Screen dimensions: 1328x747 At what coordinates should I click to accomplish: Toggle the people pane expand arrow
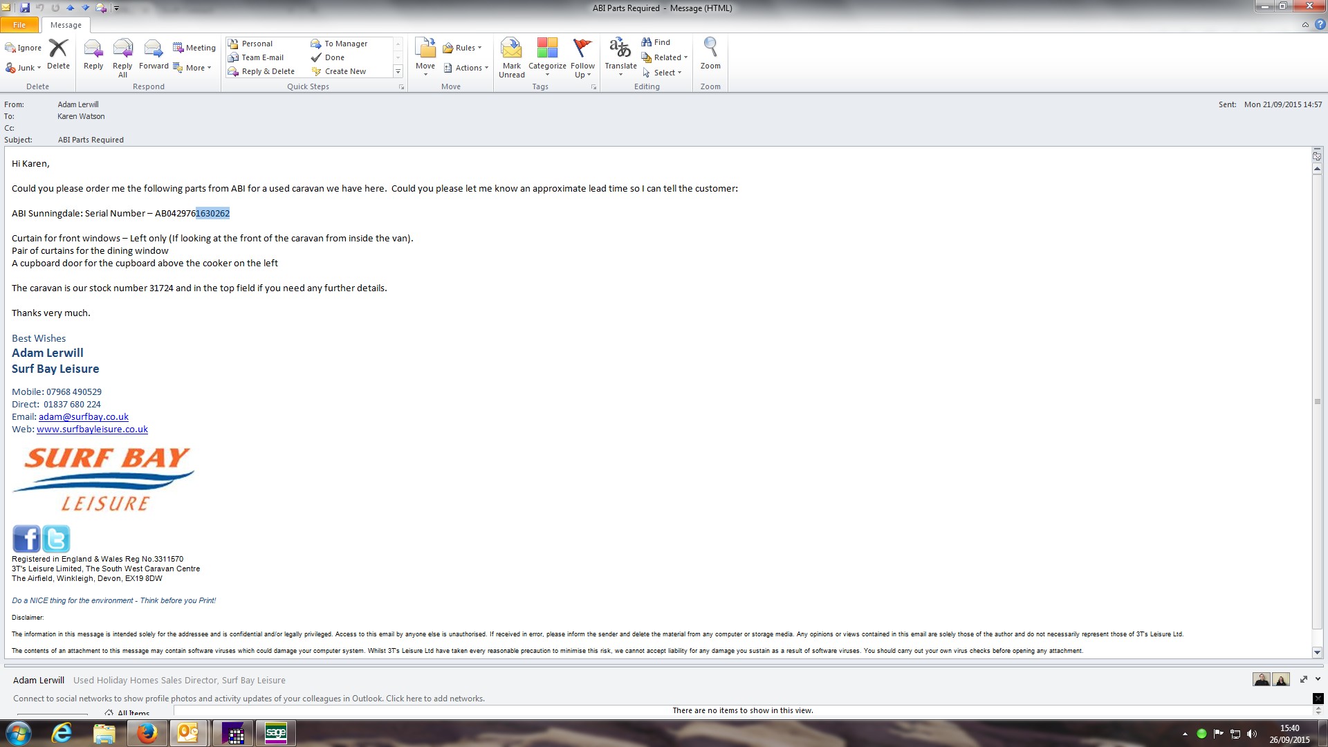(1318, 679)
